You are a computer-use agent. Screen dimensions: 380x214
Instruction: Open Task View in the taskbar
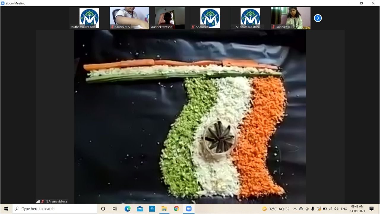115,209
